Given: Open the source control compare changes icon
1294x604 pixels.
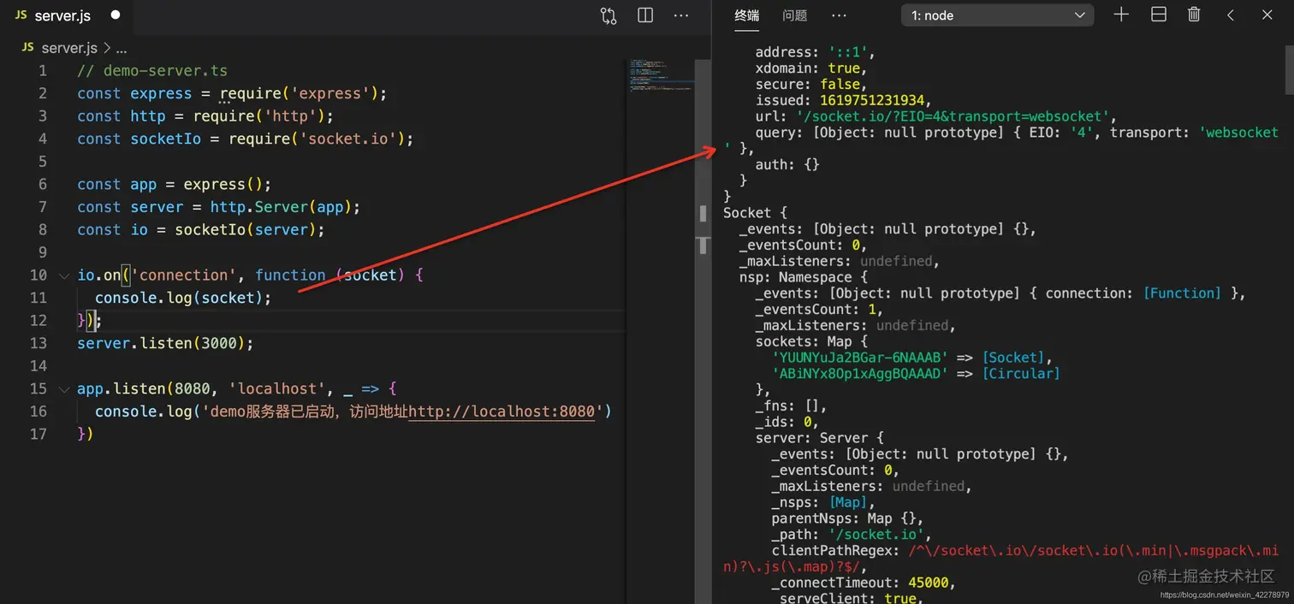Looking at the screenshot, I should 608,15.
